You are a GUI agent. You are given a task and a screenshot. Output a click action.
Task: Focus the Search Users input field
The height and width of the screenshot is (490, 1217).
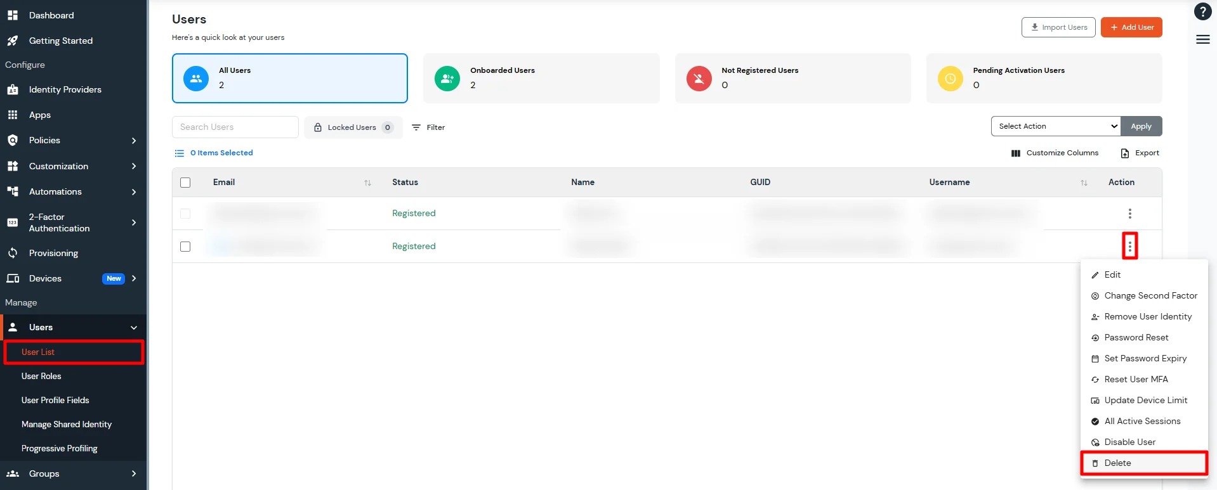coord(235,127)
